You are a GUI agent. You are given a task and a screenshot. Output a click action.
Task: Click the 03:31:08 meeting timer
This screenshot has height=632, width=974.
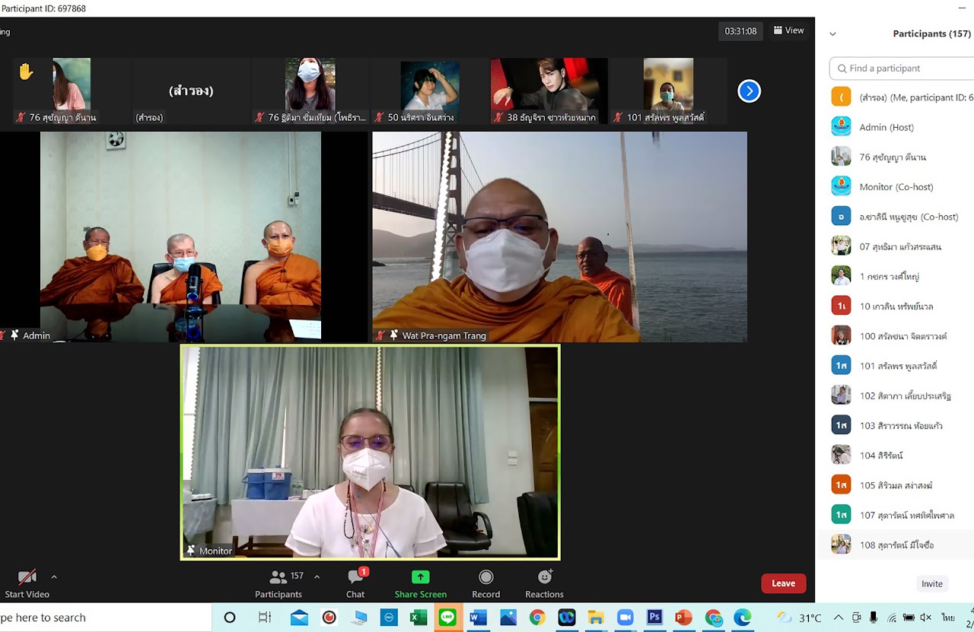pyautogui.click(x=740, y=31)
